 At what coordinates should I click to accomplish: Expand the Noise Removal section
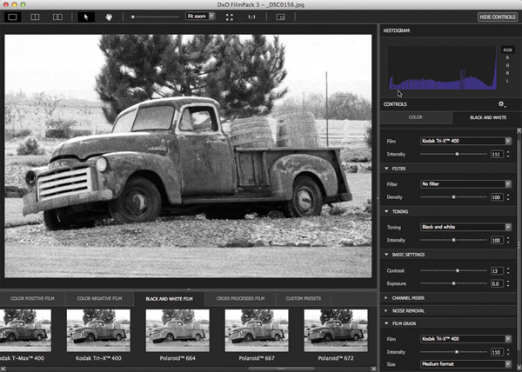[x=386, y=311]
